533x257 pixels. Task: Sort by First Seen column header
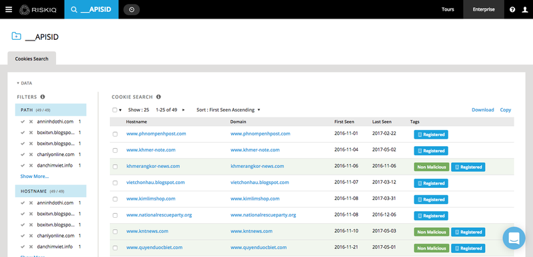344,122
